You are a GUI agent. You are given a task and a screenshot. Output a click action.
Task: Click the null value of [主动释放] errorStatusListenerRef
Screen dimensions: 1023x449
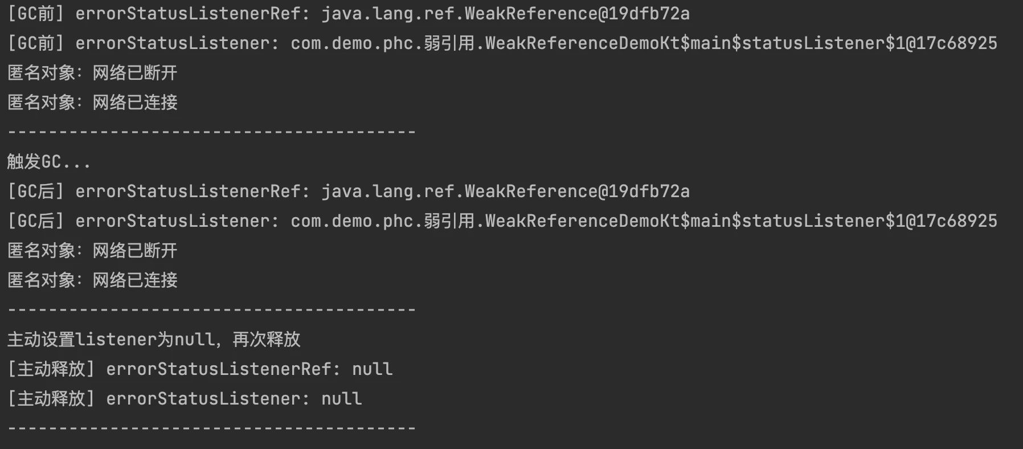[372, 369]
